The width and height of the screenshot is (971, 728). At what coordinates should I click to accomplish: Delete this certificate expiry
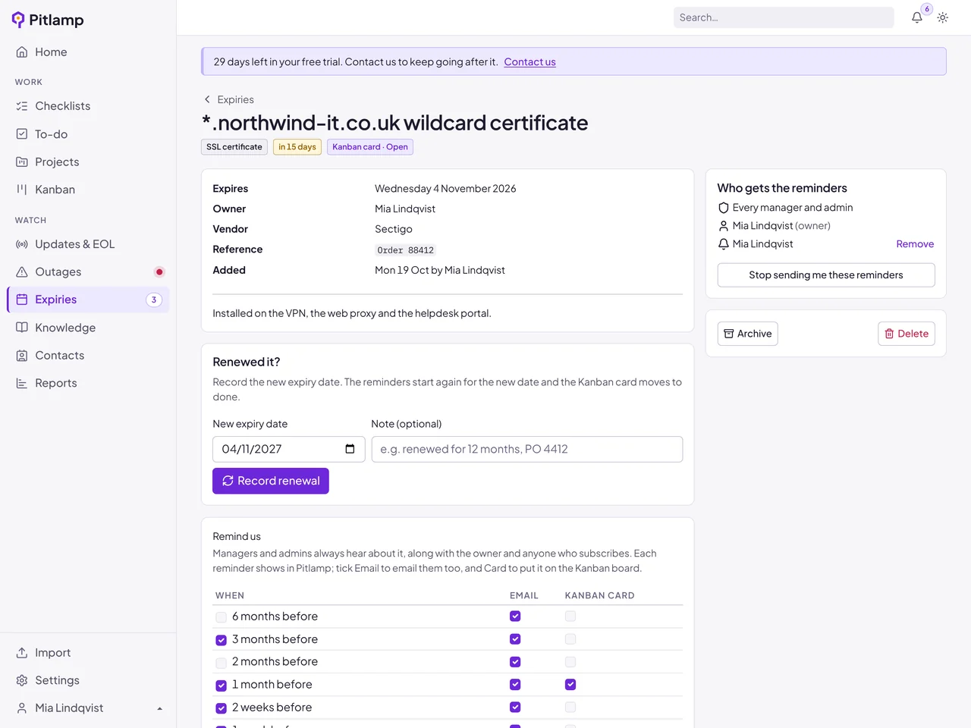coord(907,334)
